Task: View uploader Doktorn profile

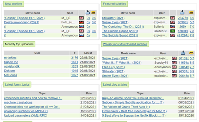Action: 9,71
